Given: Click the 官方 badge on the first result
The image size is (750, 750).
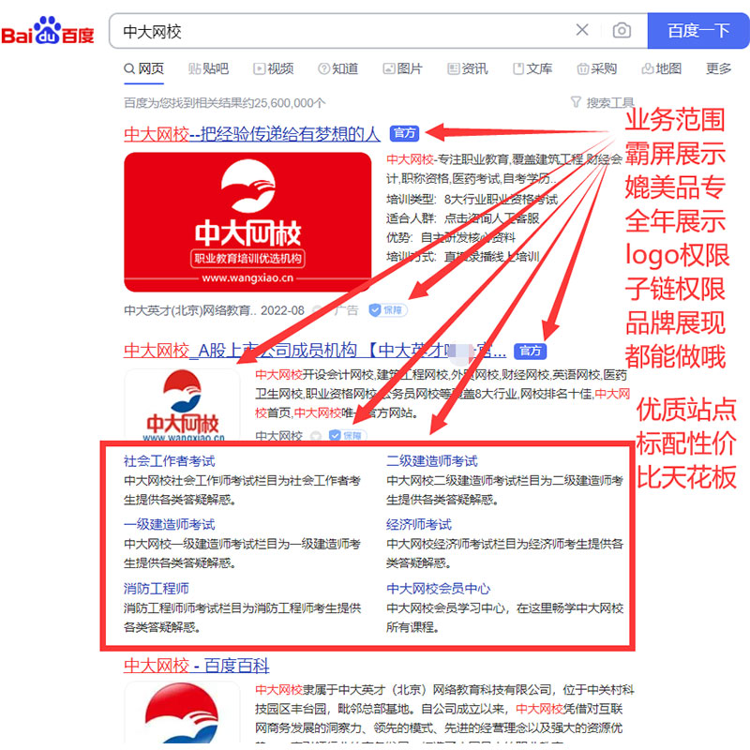Looking at the screenshot, I should pyautogui.click(x=404, y=133).
